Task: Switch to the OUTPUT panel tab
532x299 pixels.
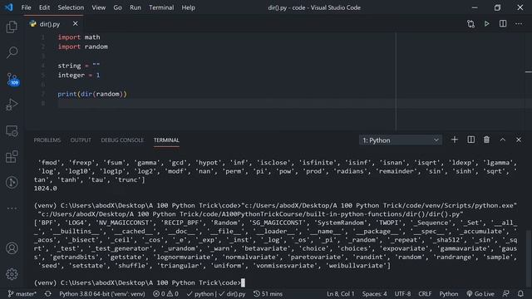Action: 81,140
